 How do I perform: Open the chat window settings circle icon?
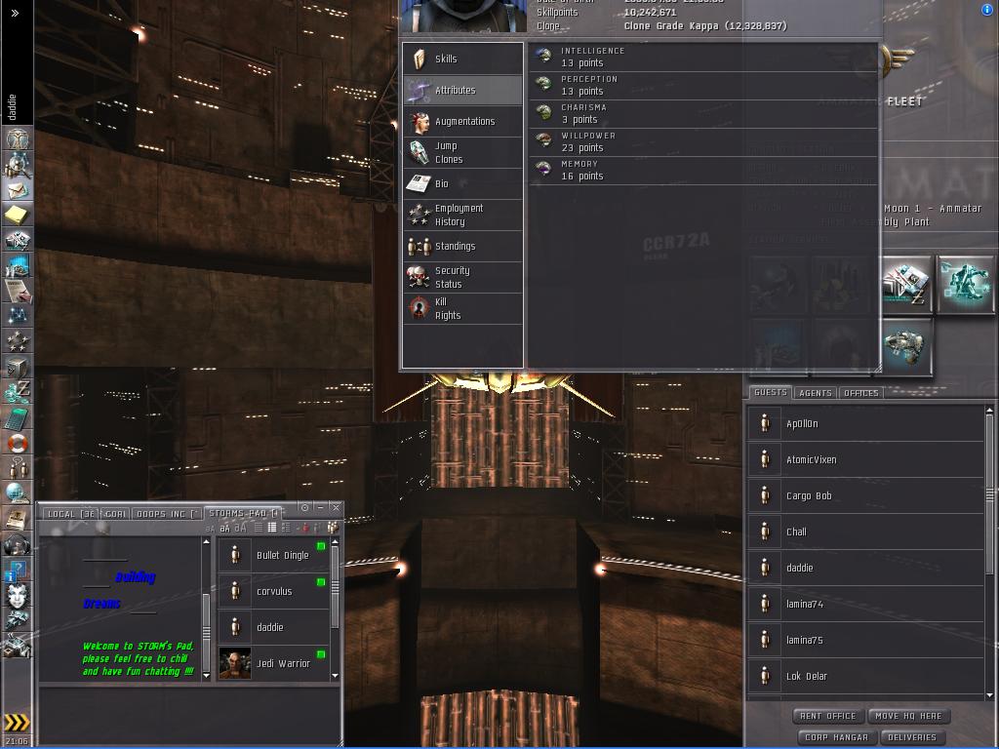(x=304, y=507)
